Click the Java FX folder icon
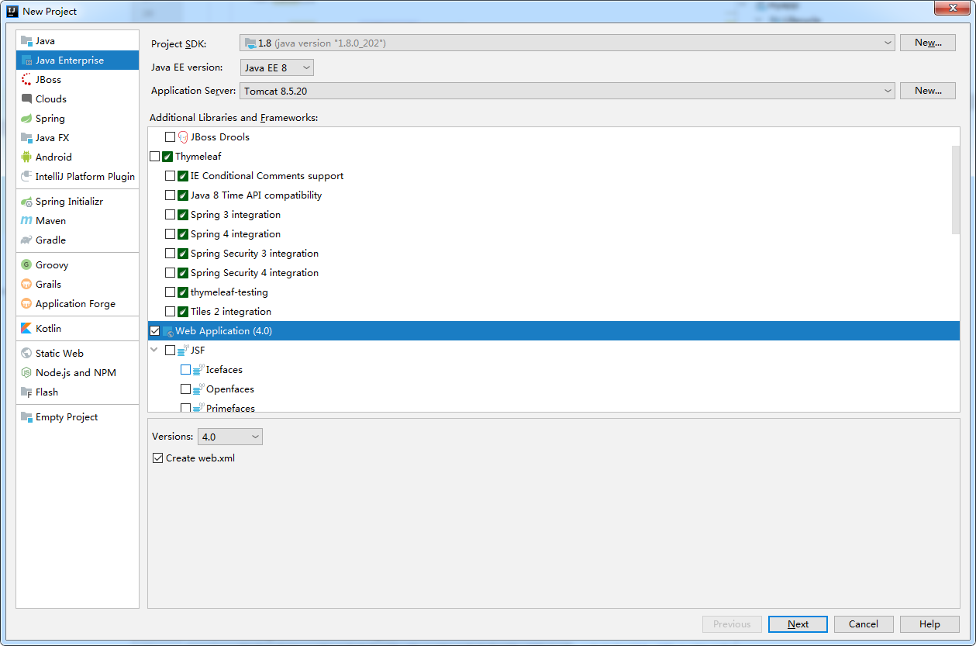 point(27,137)
